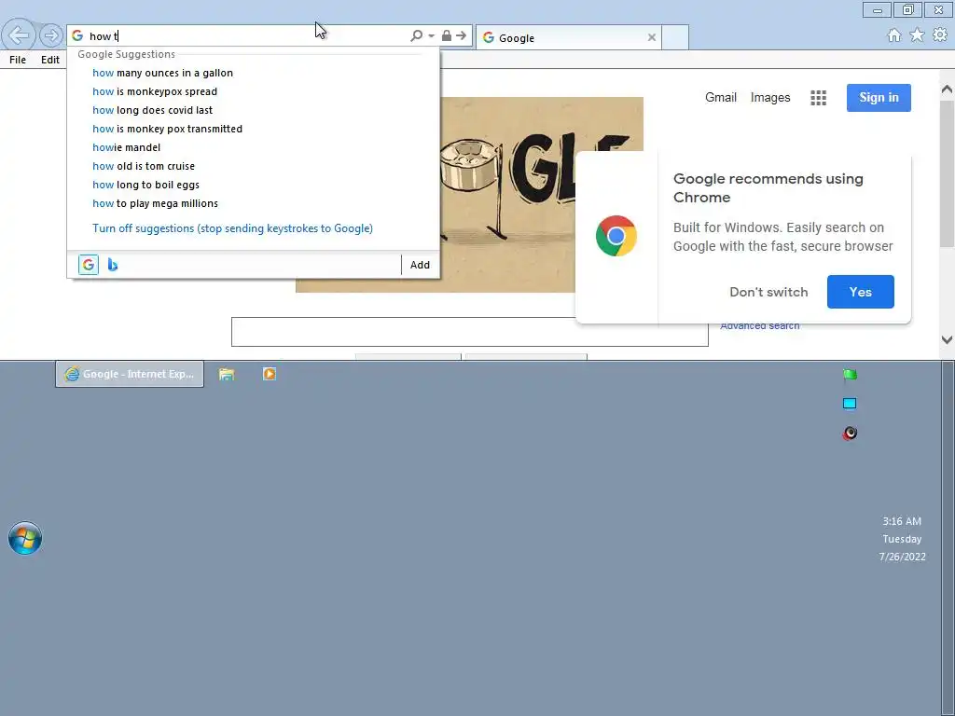Choose suggestion 'how old is tom cruise'
The height and width of the screenshot is (716, 955).
253,166
